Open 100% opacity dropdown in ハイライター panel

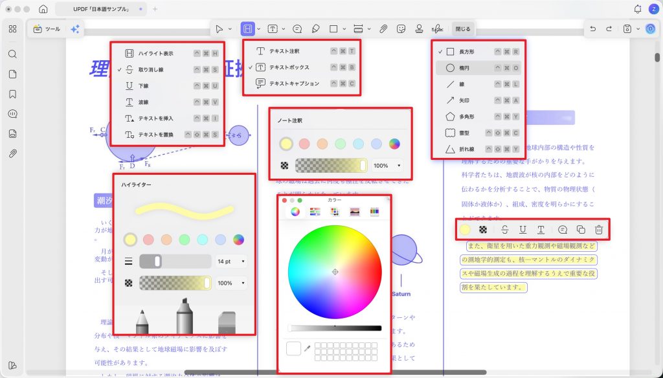[231, 283]
